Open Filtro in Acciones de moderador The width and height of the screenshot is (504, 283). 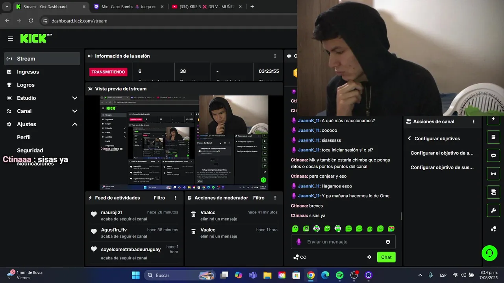click(259, 198)
